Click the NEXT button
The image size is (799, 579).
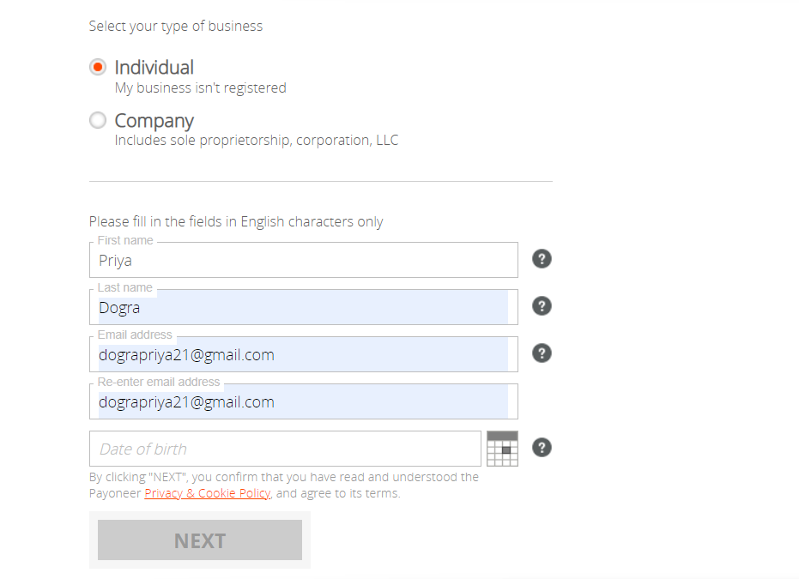pos(200,540)
